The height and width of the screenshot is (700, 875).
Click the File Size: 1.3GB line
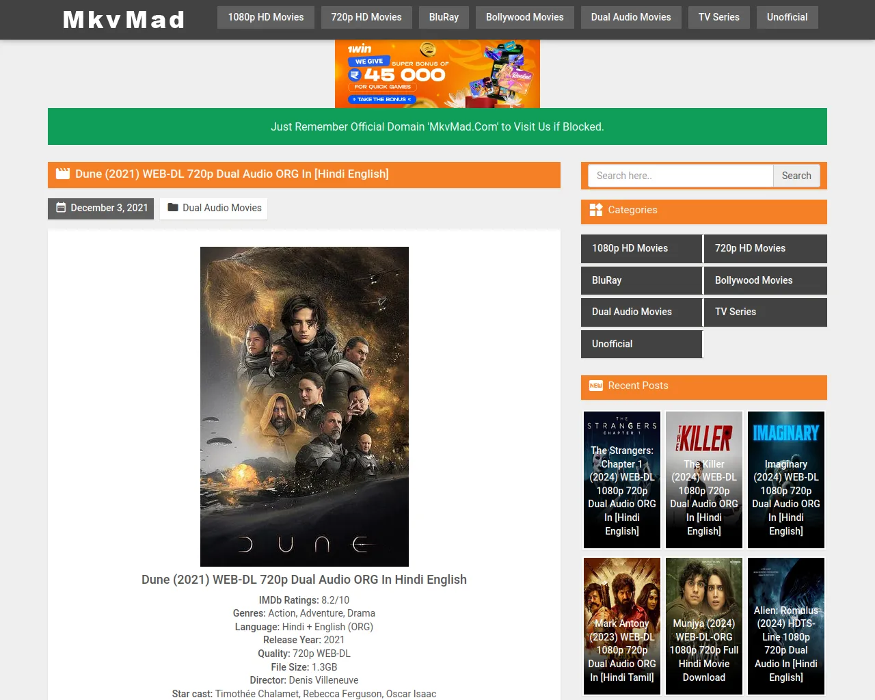[x=304, y=667]
